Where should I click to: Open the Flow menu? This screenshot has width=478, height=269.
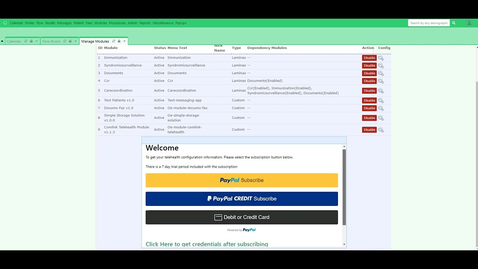click(x=40, y=23)
